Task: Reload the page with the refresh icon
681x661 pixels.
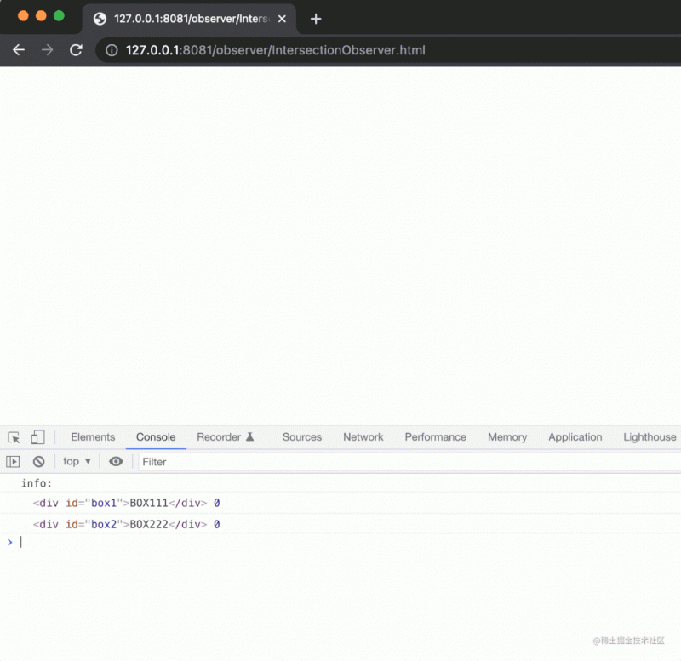Action: pyautogui.click(x=76, y=50)
